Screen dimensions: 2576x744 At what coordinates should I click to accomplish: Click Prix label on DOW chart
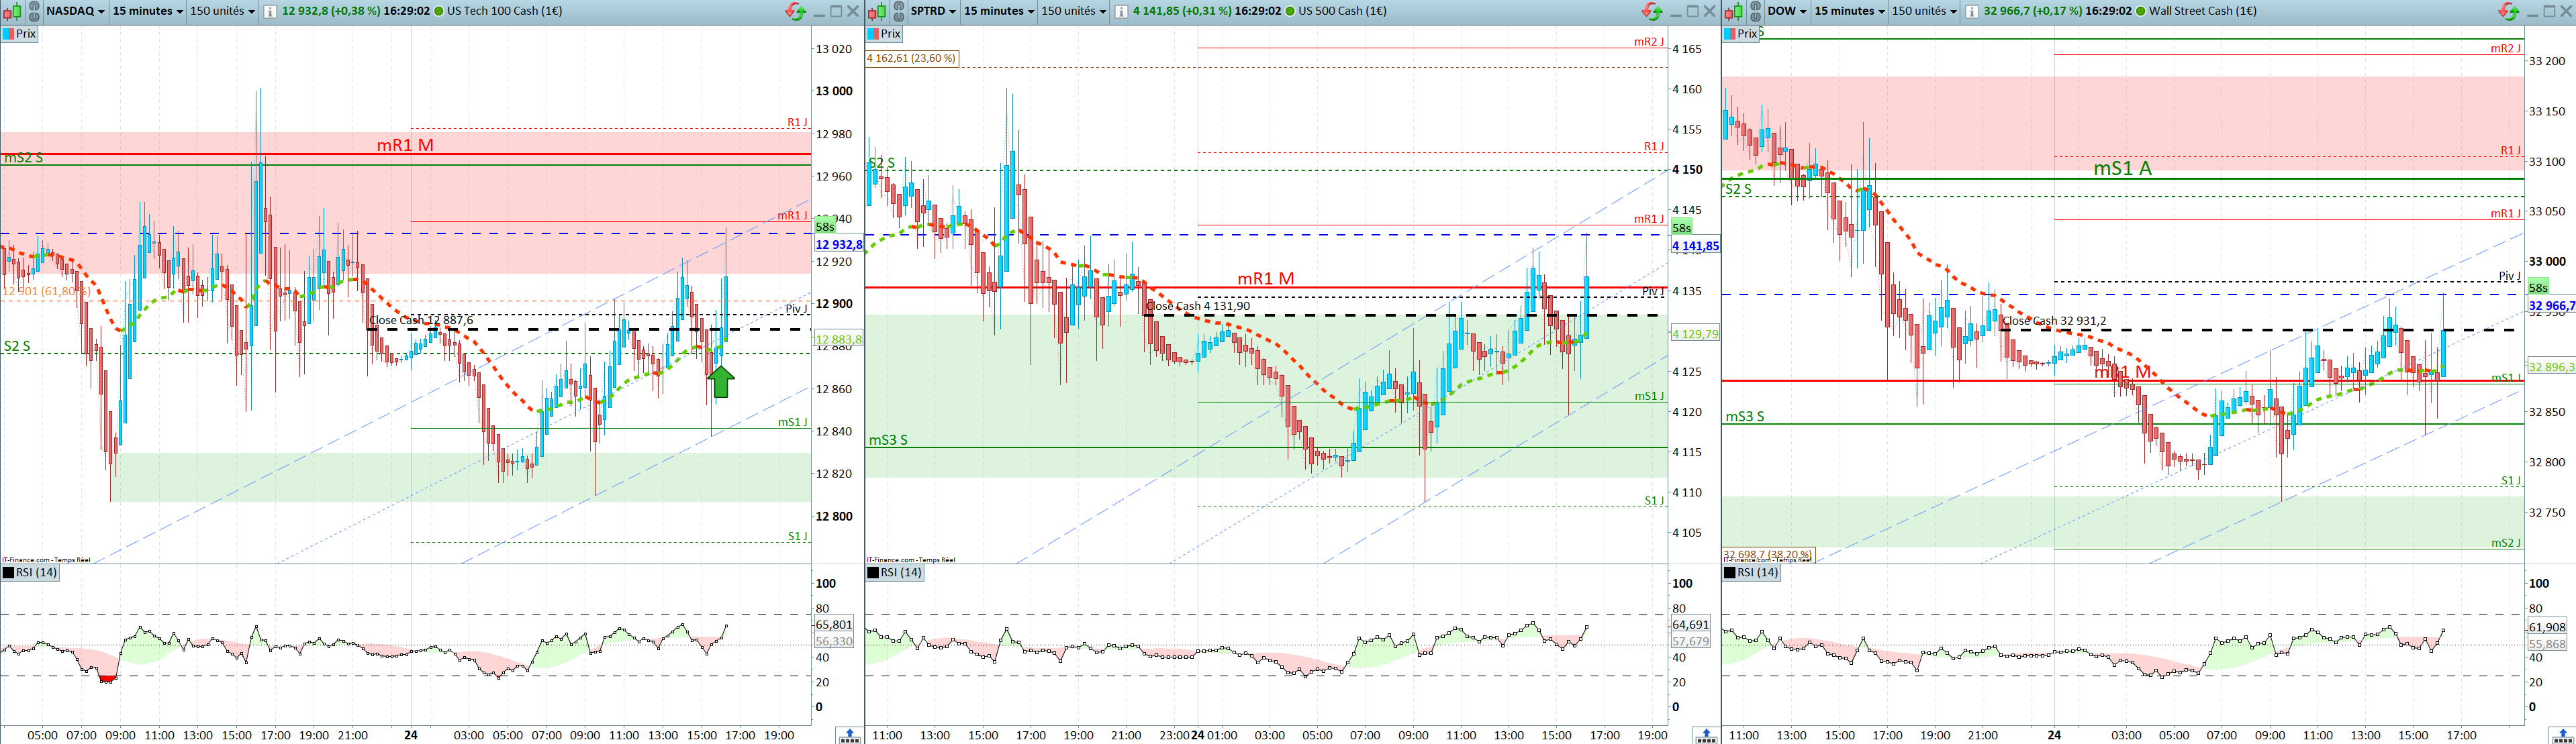(x=1747, y=34)
